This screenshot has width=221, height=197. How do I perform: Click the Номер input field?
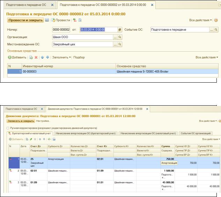tap(61, 30)
